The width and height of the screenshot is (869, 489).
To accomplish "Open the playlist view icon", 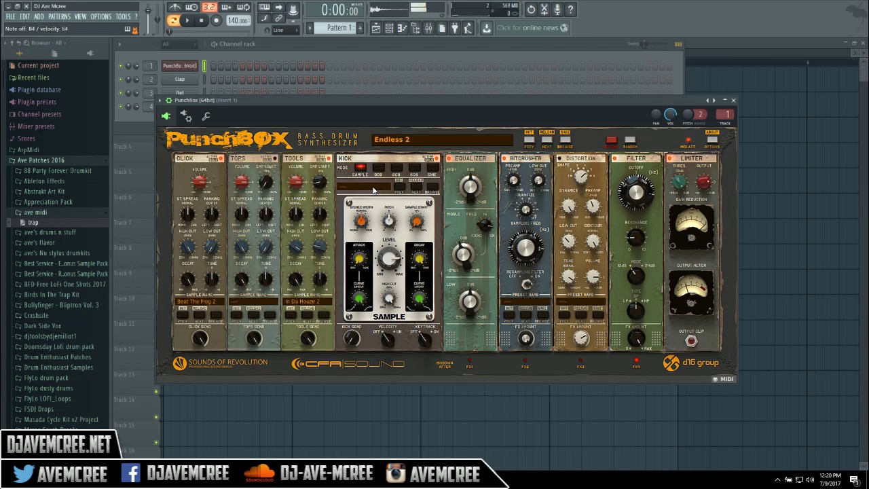I will (377, 27).
